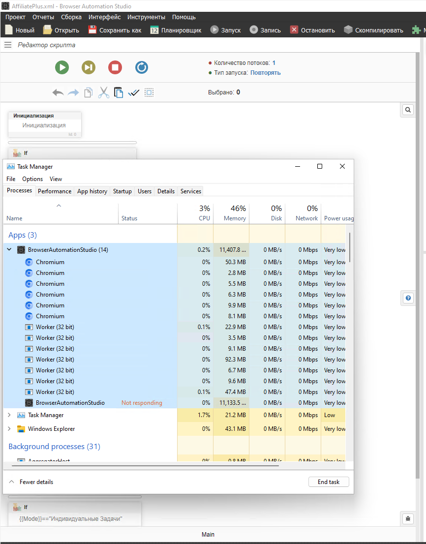The image size is (426, 544).
Task: Expand the Windows Explorer process entry
Action: coord(9,429)
